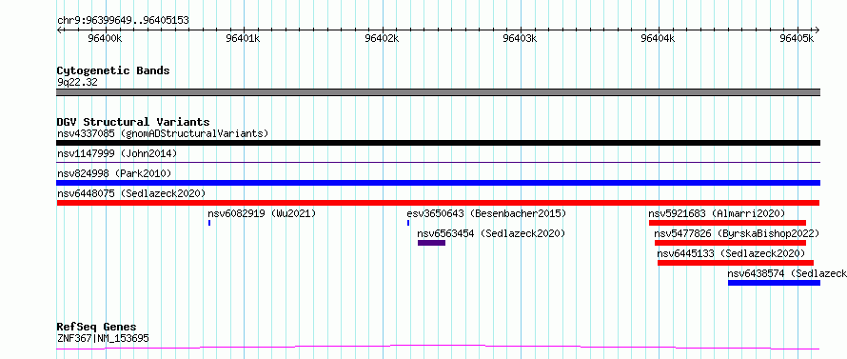Screen dimensions: 847x359
Task: Click the nsv4337085 gnomAD black variant bar
Action: [x=438, y=143]
